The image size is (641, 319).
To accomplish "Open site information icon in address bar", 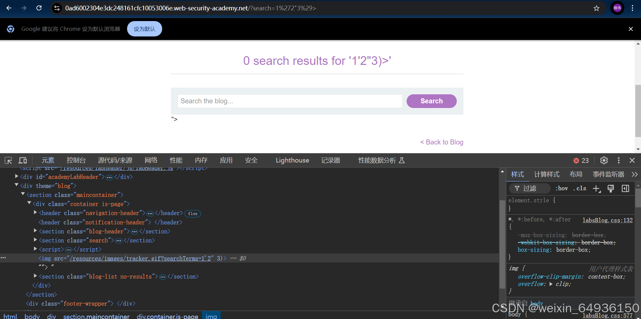I will [x=57, y=8].
